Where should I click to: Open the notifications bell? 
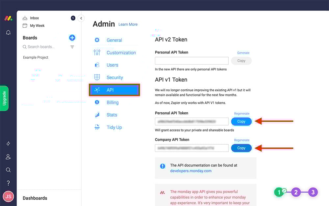[x=8, y=32]
